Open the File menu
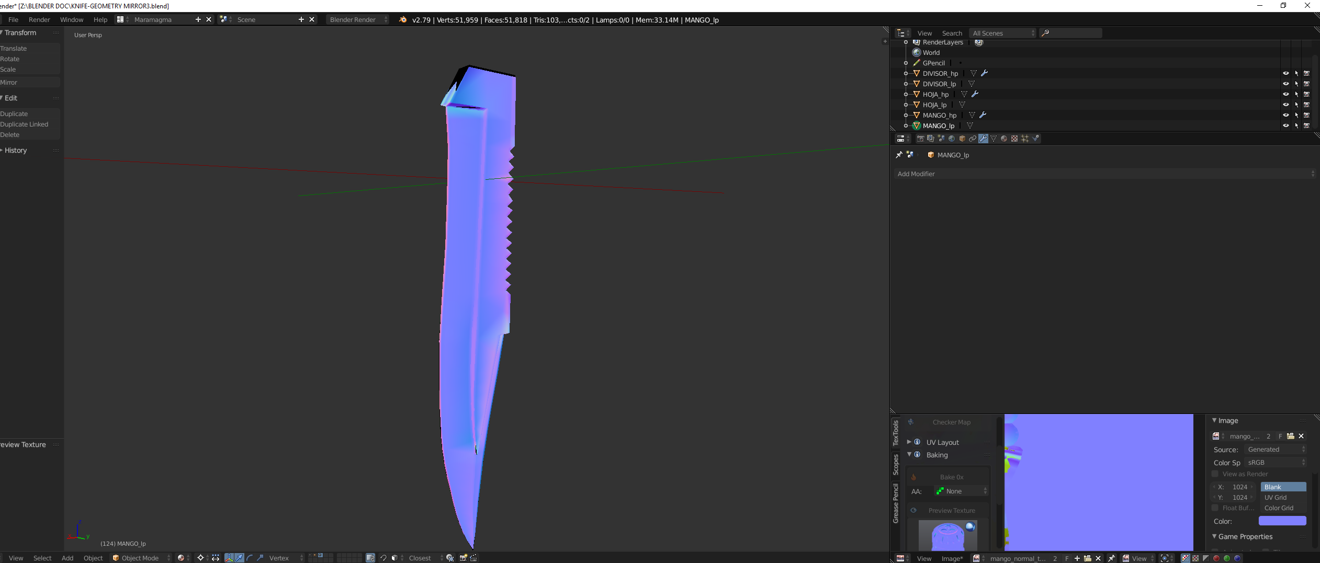 pos(14,19)
